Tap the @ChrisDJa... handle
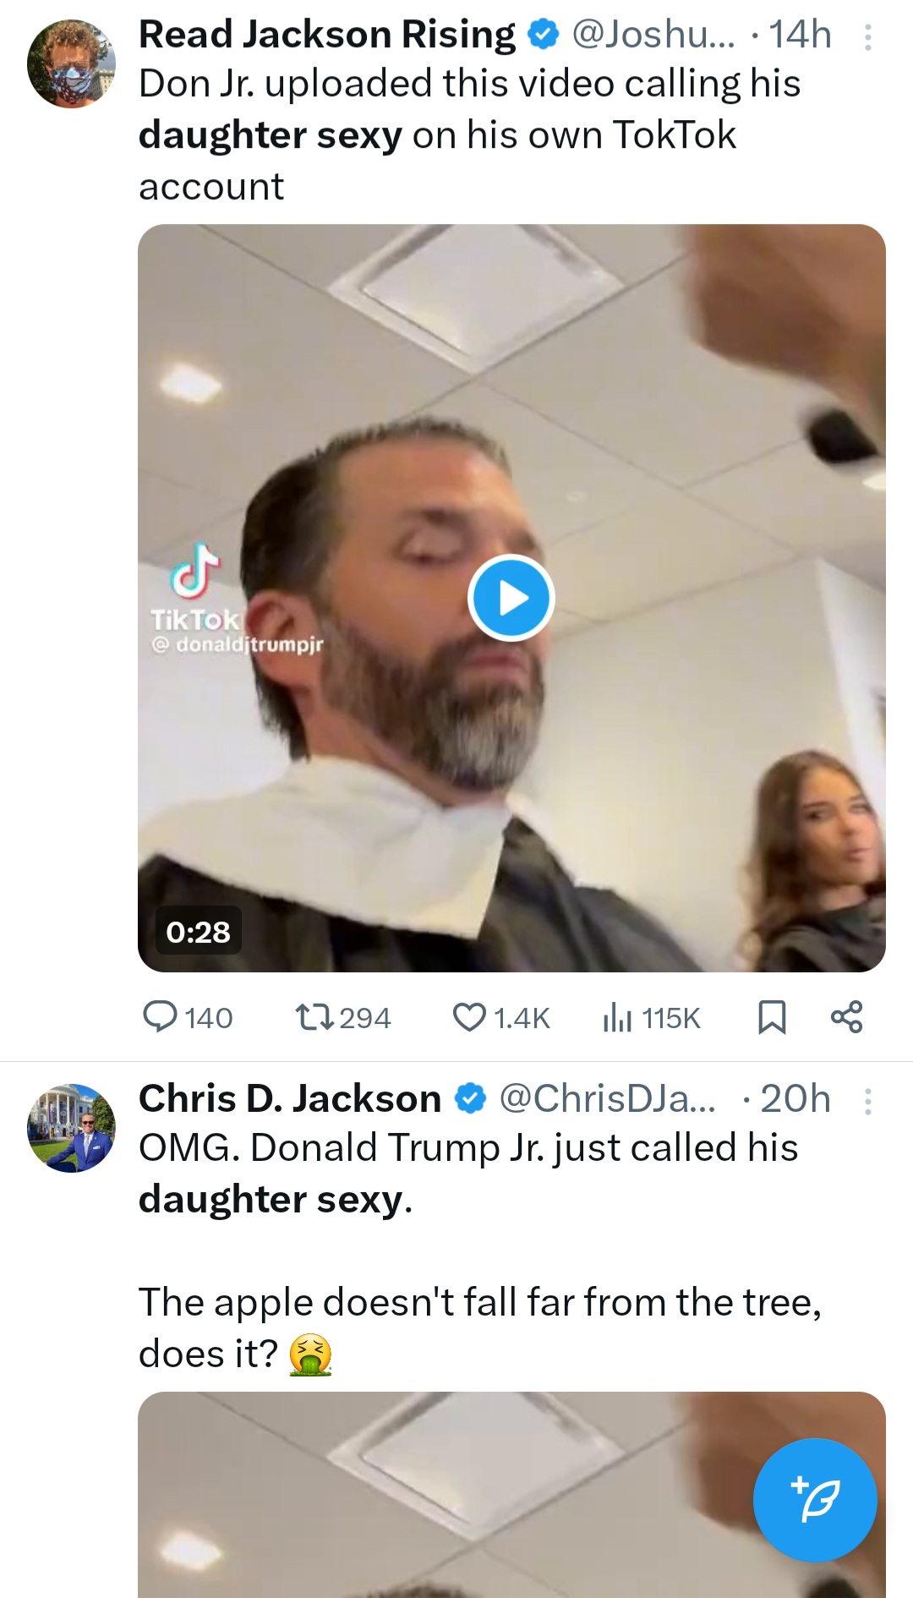 (x=607, y=1099)
